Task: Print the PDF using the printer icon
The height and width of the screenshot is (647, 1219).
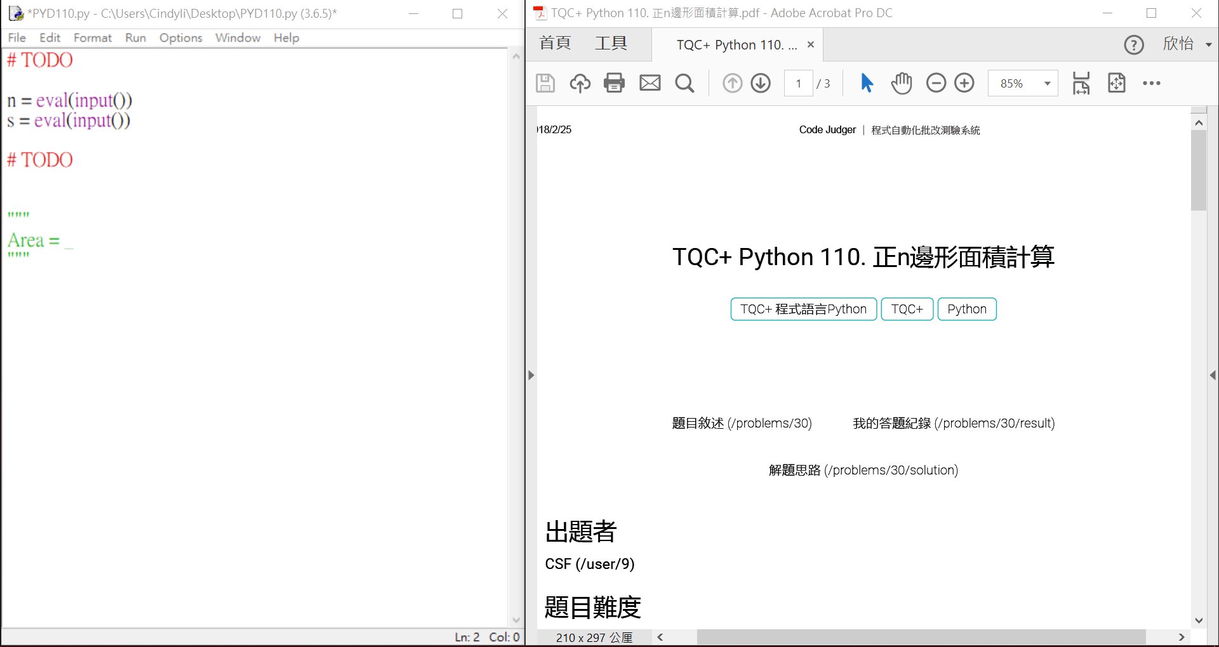Action: [x=614, y=83]
